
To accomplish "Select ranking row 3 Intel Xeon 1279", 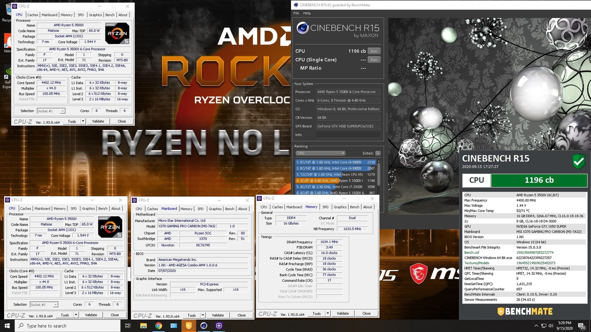I will pos(336,174).
